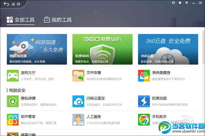This screenshot has height=136, width=205.
Task: Click the 隐私保镖 title text
Action: coord(28,98)
